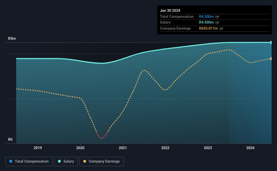Viewport: 277px width, 171px height.
Task: Click the Jun 30 2024 tooltip date
Action: pos(170,10)
